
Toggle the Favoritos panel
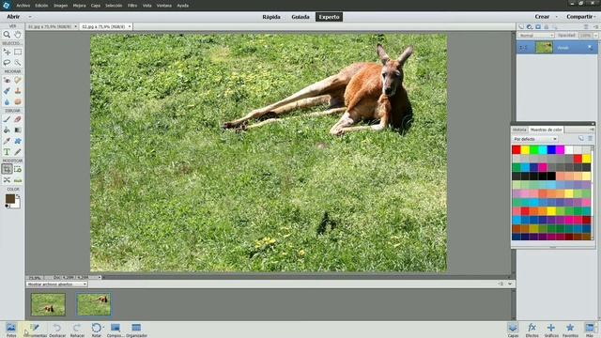(570, 330)
